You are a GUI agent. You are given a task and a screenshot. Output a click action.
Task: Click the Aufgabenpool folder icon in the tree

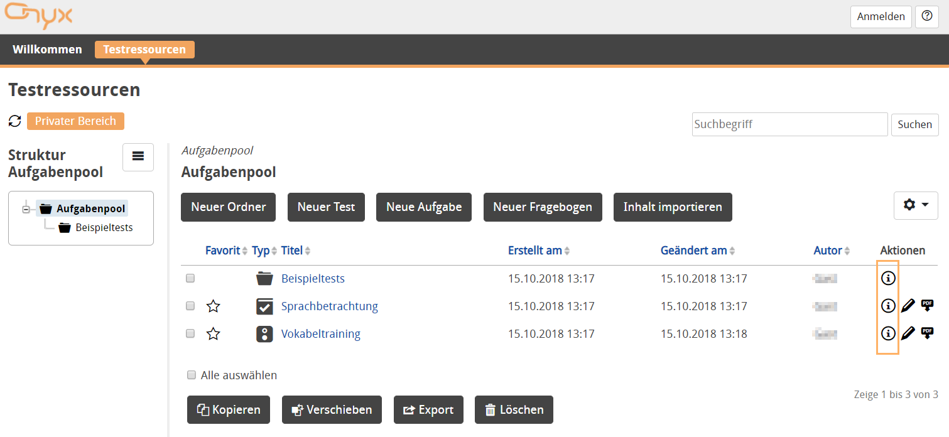(x=48, y=208)
